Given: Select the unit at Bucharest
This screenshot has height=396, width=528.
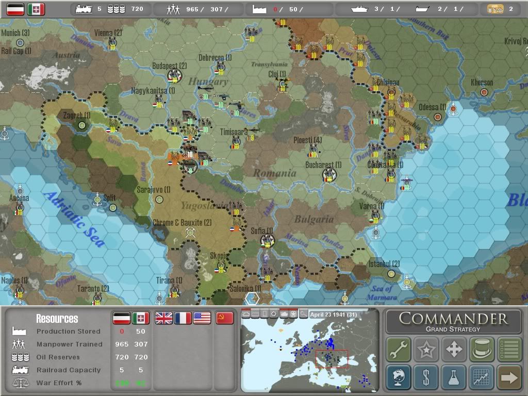Looking at the screenshot, I should 328,175.
